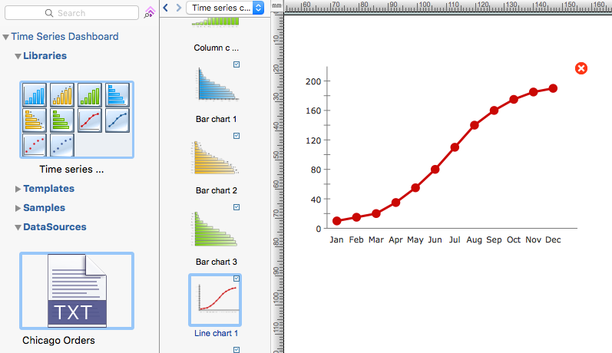This screenshot has width=612, height=353.
Task: Select the blue column chart library icon
Action: pos(35,95)
